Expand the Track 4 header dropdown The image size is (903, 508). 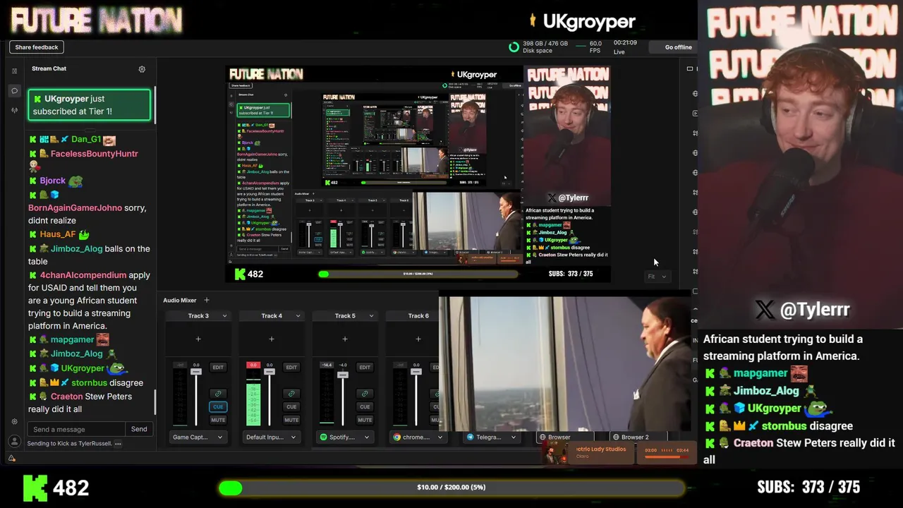pyautogui.click(x=298, y=316)
